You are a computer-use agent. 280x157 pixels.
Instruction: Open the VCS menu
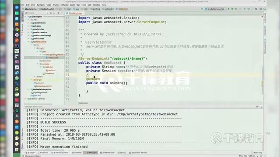pyautogui.click(x=89, y=5)
